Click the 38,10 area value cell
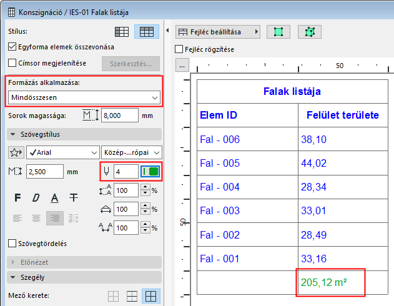This screenshot has width=394, height=306. 343,139
